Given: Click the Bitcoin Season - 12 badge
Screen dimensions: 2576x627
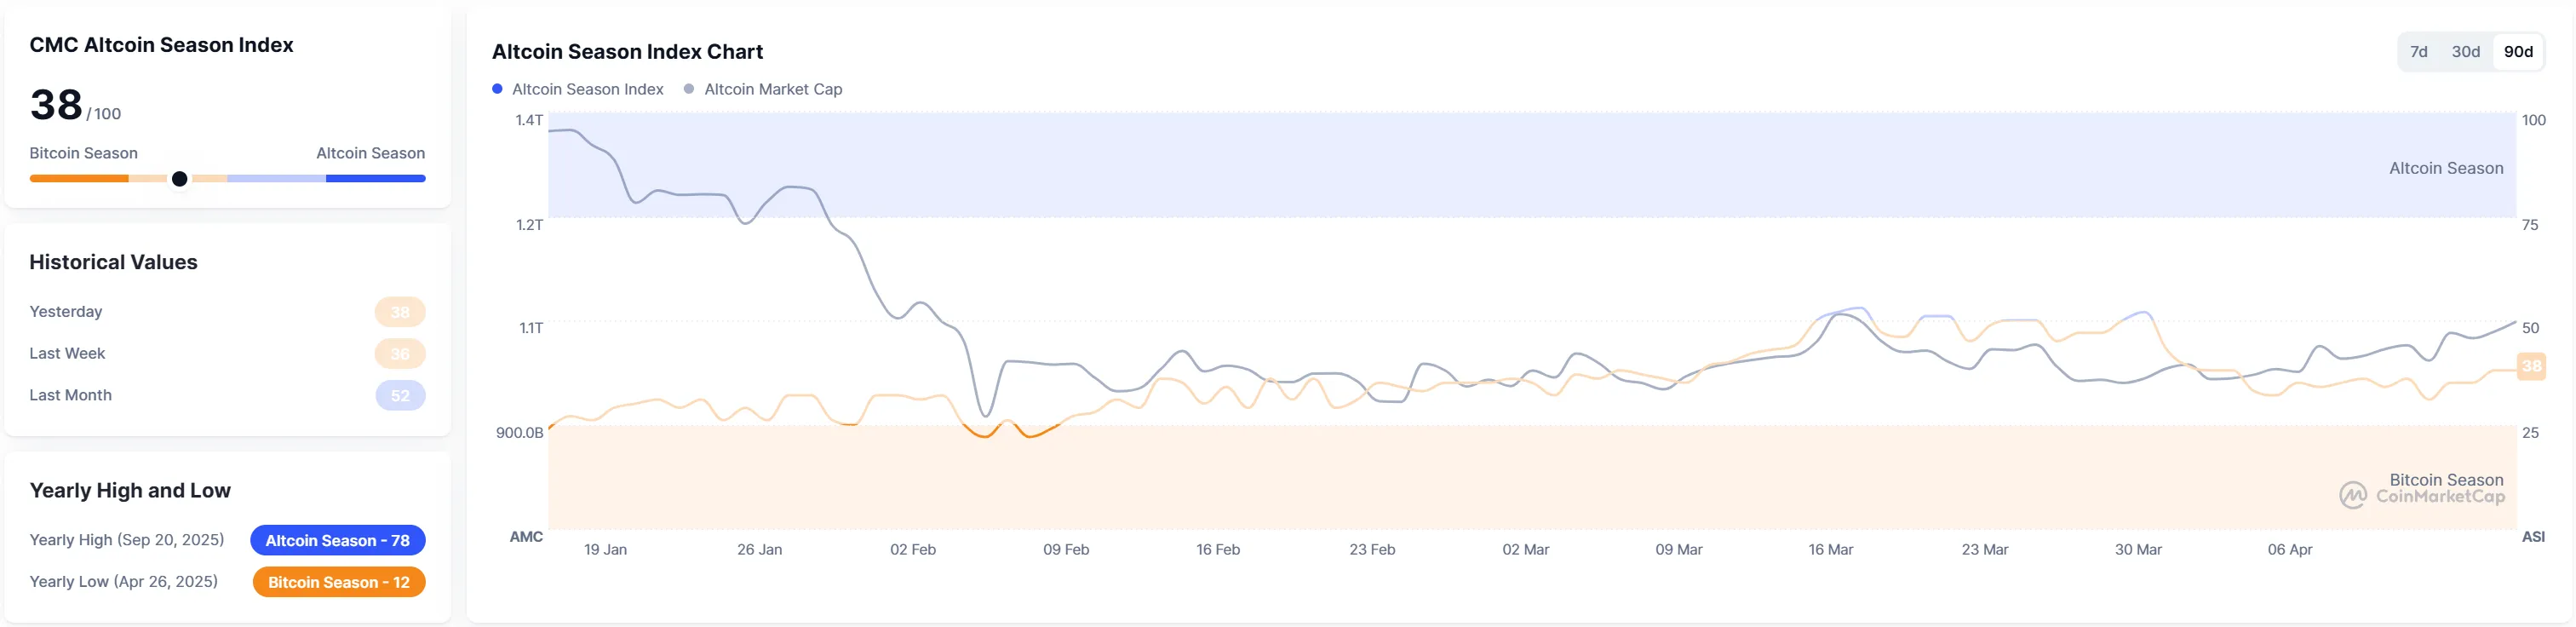Looking at the screenshot, I should click(339, 582).
